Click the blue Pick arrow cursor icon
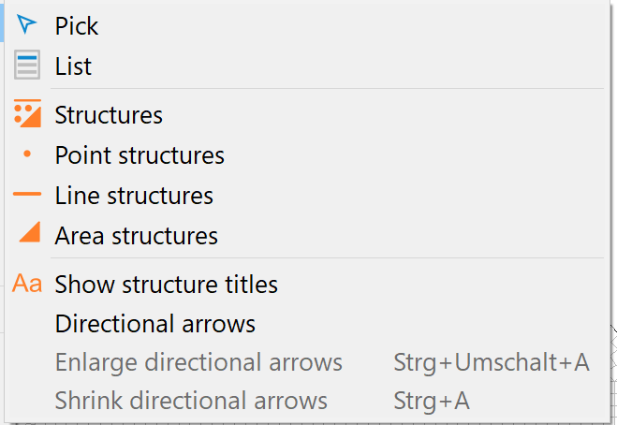 coord(27,24)
